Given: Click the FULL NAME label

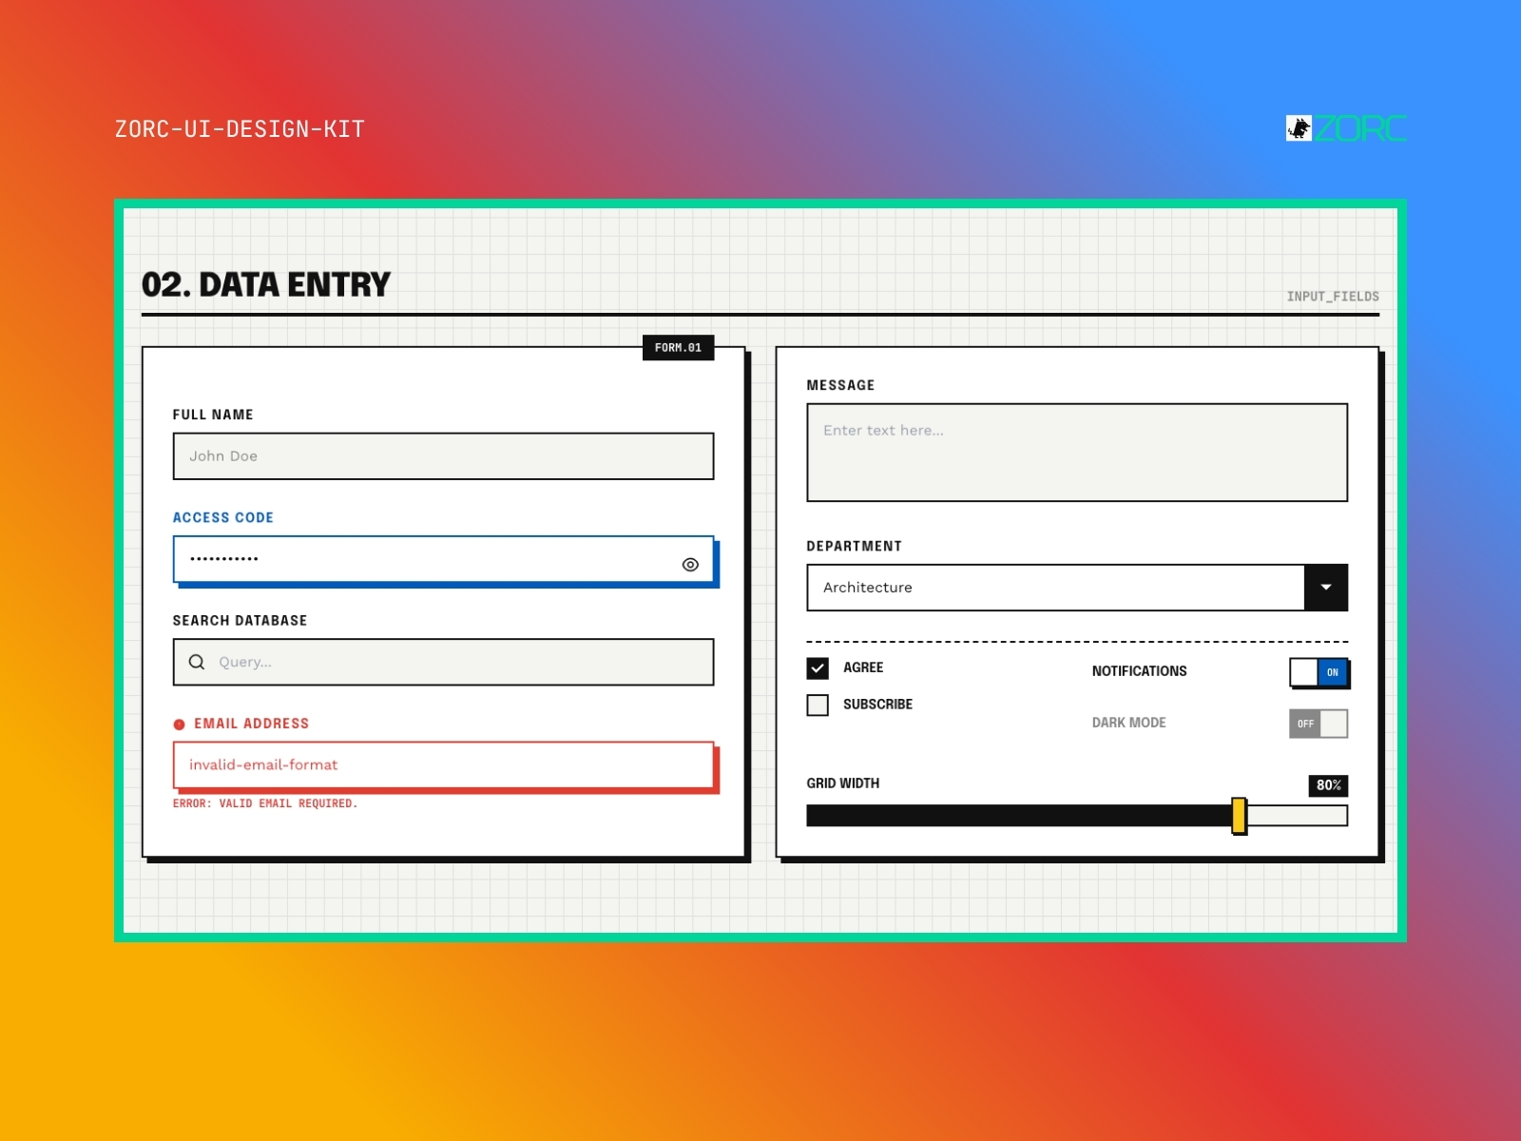Looking at the screenshot, I should click(213, 415).
